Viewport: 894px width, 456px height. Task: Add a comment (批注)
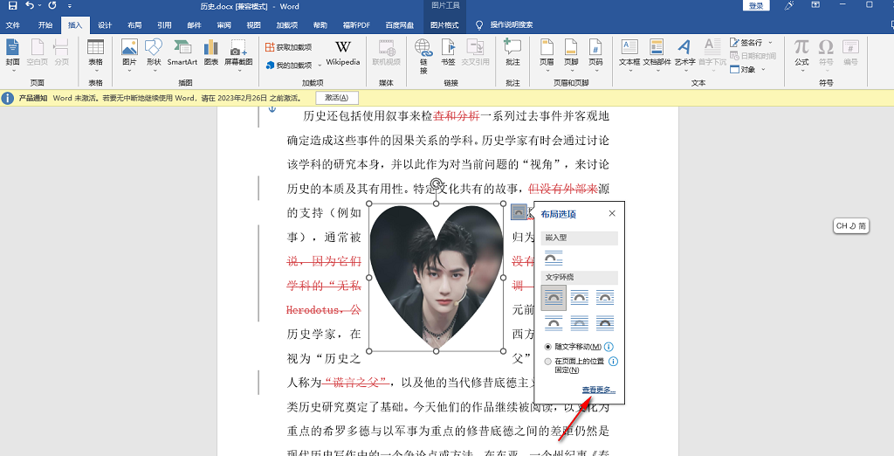(x=512, y=52)
